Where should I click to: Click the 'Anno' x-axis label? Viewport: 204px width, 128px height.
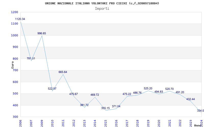tap(197, 125)
